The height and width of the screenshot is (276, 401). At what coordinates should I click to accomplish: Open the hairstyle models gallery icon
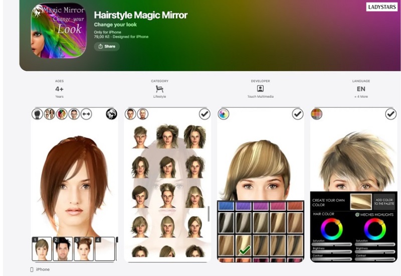click(50, 114)
